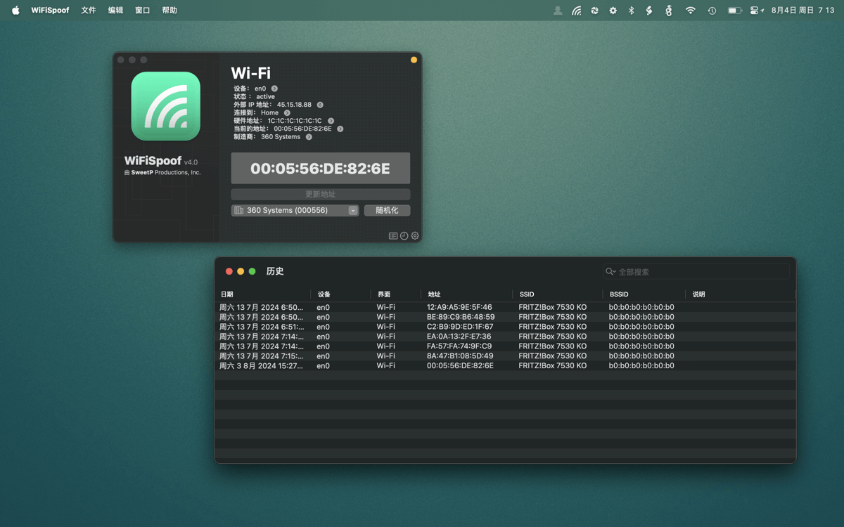Viewport: 844px width, 527px height.
Task: Sort history by the 地址 column header
Action: [x=467, y=294]
